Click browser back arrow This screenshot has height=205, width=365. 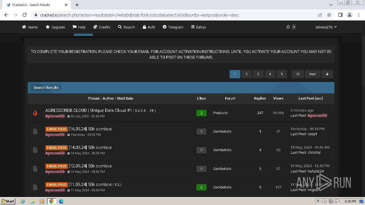click(x=6, y=15)
